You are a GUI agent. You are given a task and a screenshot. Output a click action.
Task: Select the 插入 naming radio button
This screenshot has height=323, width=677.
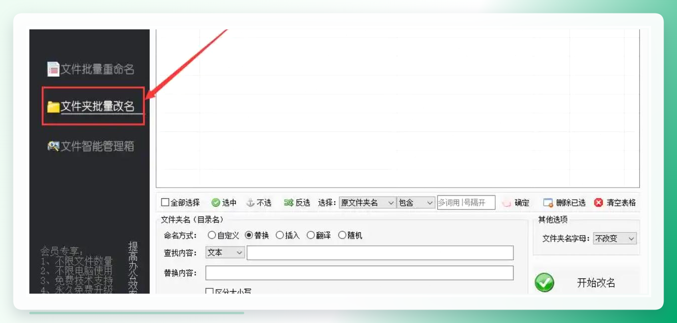(280, 235)
